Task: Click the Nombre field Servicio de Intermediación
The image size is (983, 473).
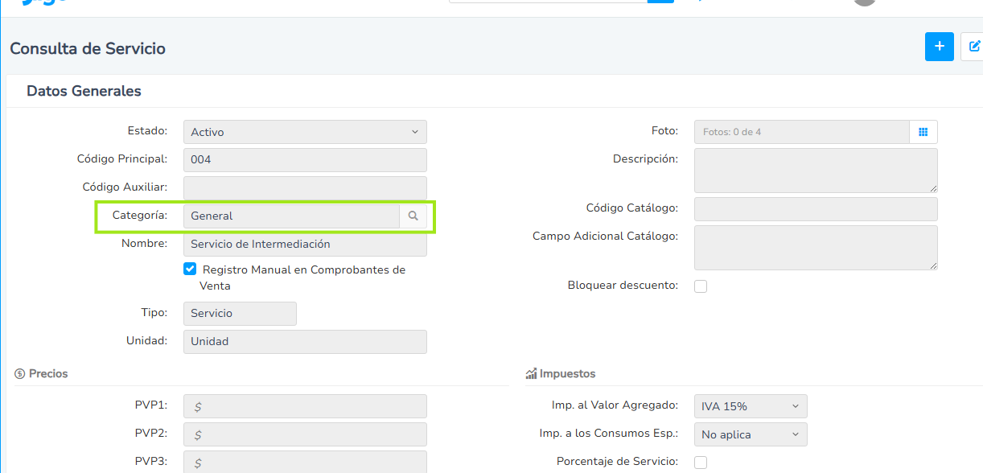Action: pyautogui.click(x=305, y=245)
